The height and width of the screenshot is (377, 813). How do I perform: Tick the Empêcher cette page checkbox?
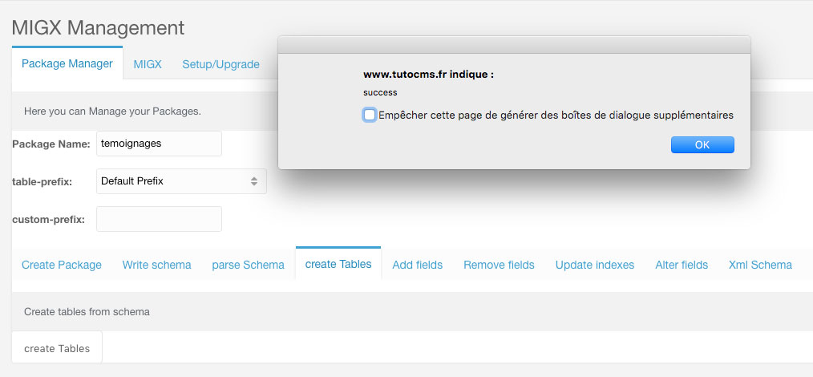[369, 116]
